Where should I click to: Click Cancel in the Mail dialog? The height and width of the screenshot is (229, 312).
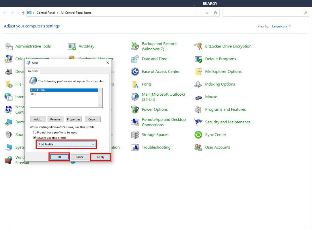pos(80,157)
